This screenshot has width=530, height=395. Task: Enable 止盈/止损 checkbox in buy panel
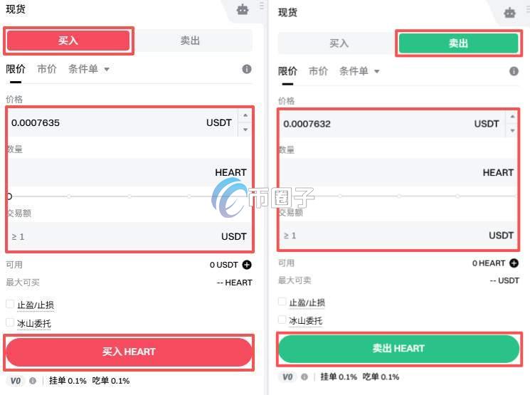(x=10, y=304)
